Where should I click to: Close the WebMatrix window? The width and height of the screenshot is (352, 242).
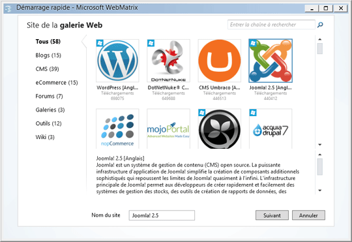click(x=340, y=8)
